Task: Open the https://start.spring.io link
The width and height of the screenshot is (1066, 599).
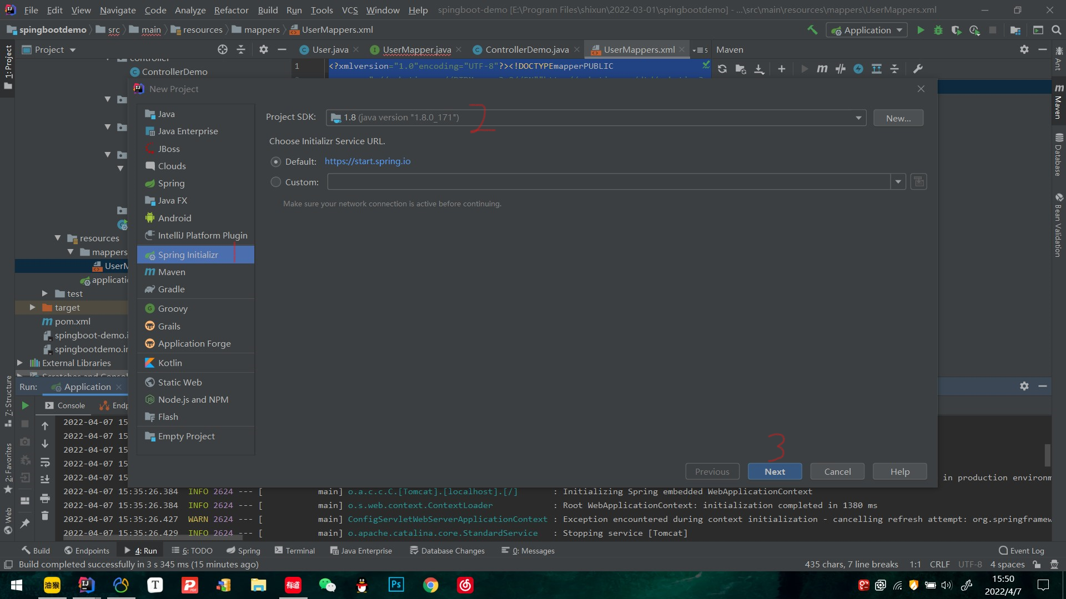Action: coord(368,161)
